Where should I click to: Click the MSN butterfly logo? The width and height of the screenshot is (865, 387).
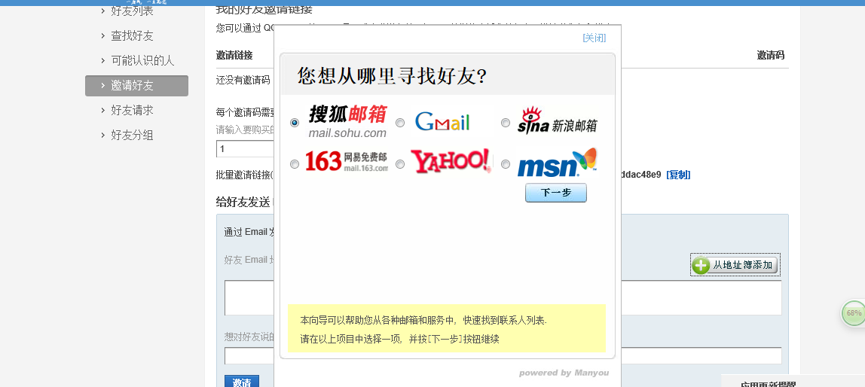tap(557, 162)
